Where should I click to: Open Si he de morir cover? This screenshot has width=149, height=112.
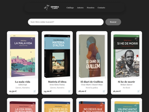point(126,56)
